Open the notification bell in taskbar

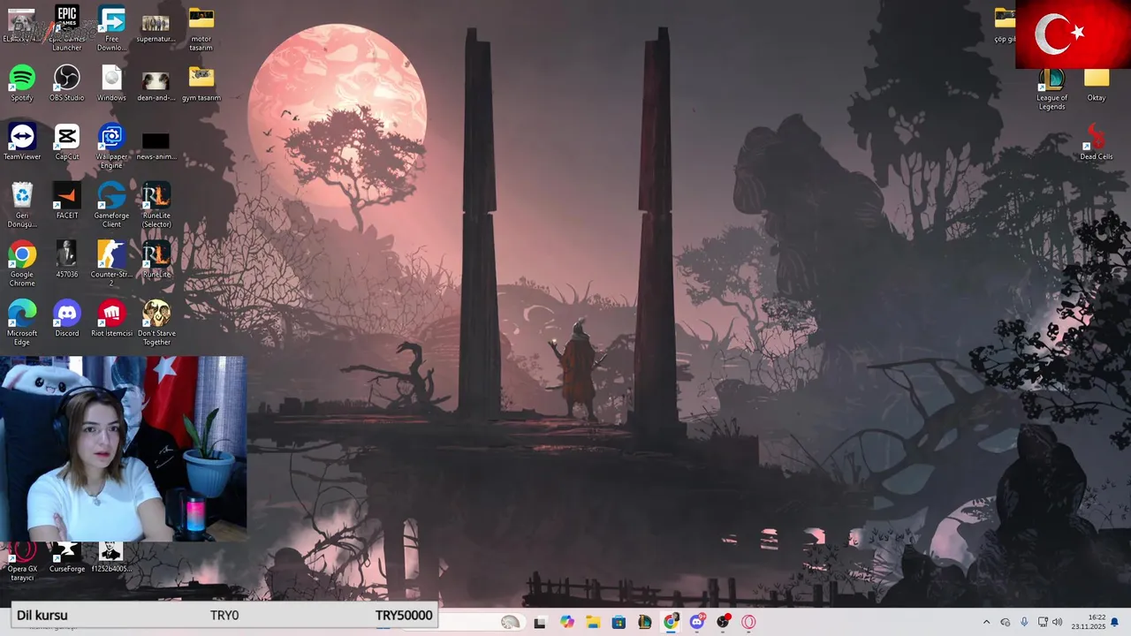click(x=1115, y=622)
